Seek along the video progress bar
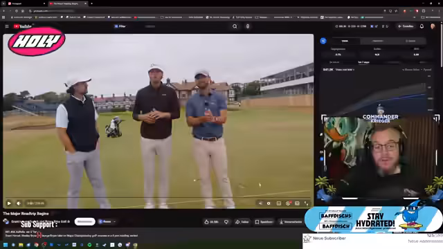Viewport: 443px width, 249px height. pos(159,198)
